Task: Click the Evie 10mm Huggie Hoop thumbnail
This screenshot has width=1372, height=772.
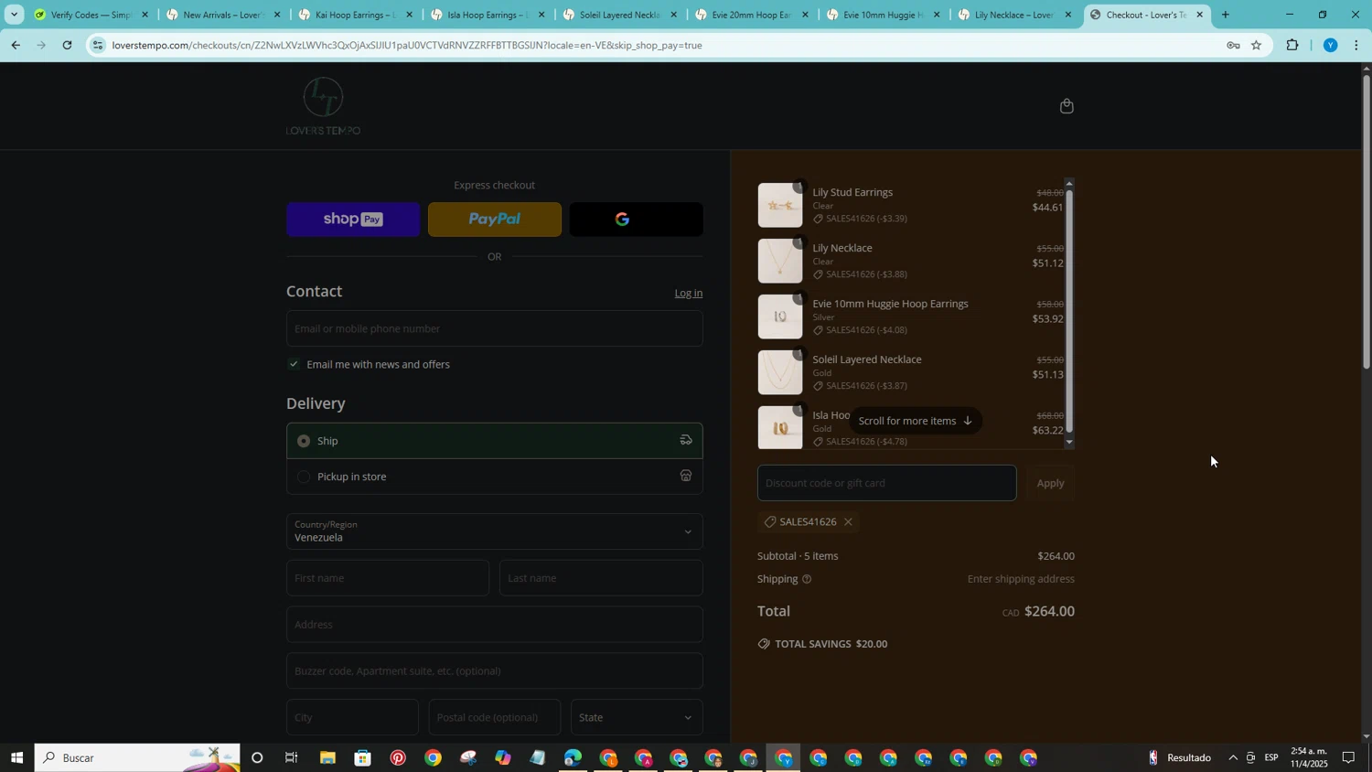Action: [x=780, y=317]
